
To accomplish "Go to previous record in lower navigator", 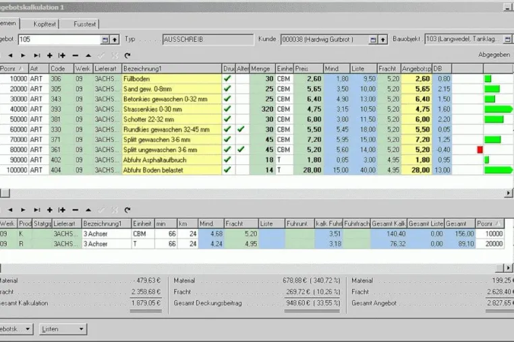I will 10,210.
